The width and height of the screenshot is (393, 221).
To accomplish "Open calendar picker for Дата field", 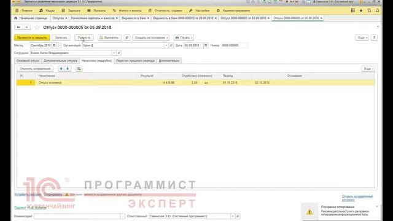I will point(206,45).
